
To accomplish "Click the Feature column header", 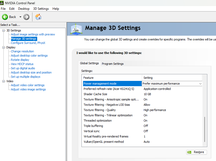I will coord(112,78).
